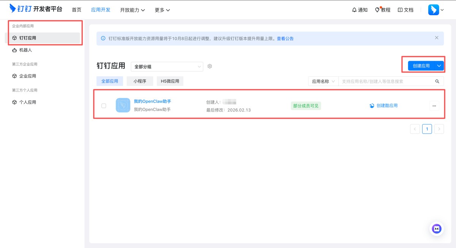The width and height of the screenshot is (456, 248).
Task: Click the info icon in the announcement banner
Action: click(103, 38)
